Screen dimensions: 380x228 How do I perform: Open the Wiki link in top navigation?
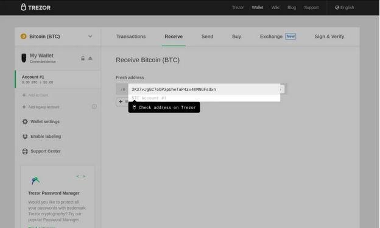pos(275,7)
